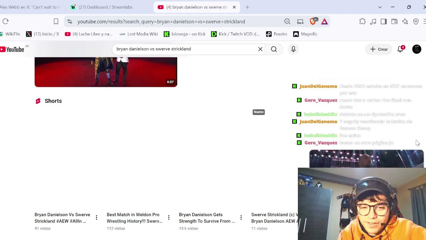This screenshot has width=426, height=240.
Task: Open the Inicio / X bookmark
Action: pyautogui.click(x=43, y=34)
